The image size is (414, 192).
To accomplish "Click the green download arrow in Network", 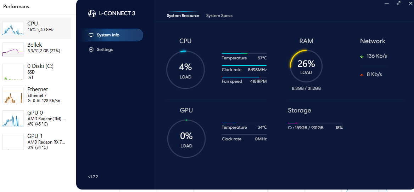I will click(362, 56).
